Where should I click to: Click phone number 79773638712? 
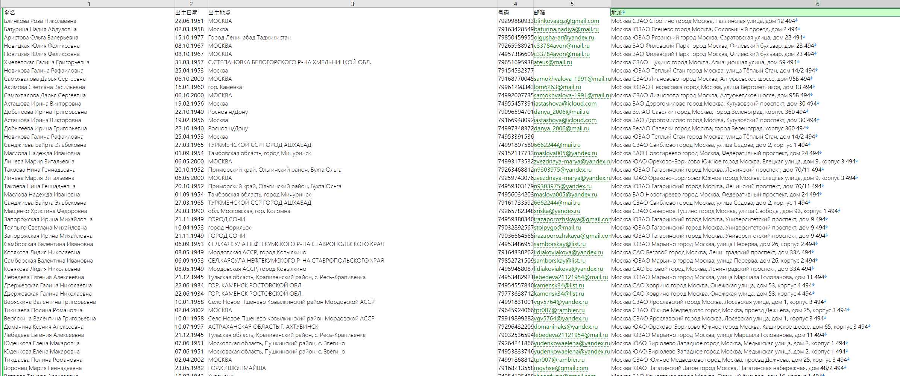click(516, 294)
